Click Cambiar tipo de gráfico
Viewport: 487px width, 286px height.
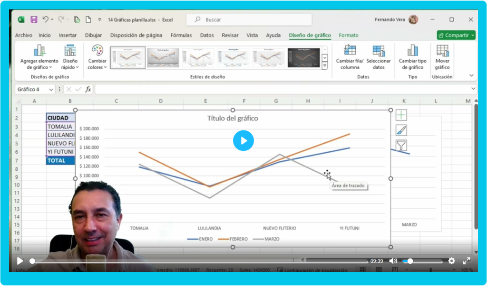pos(412,51)
